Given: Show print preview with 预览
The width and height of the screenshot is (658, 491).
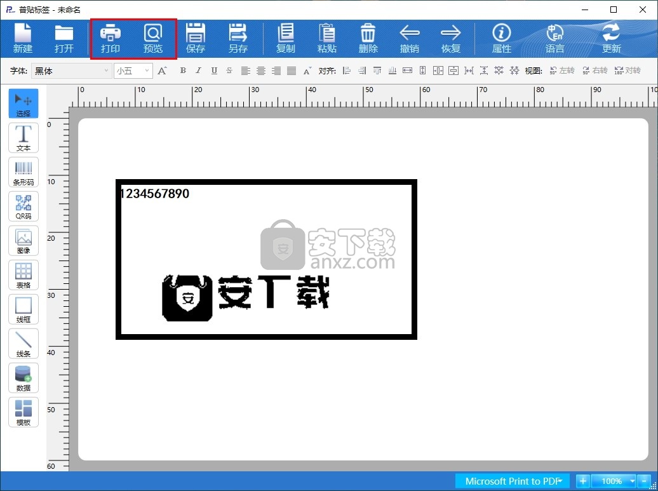Looking at the screenshot, I should [x=152, y=38].
